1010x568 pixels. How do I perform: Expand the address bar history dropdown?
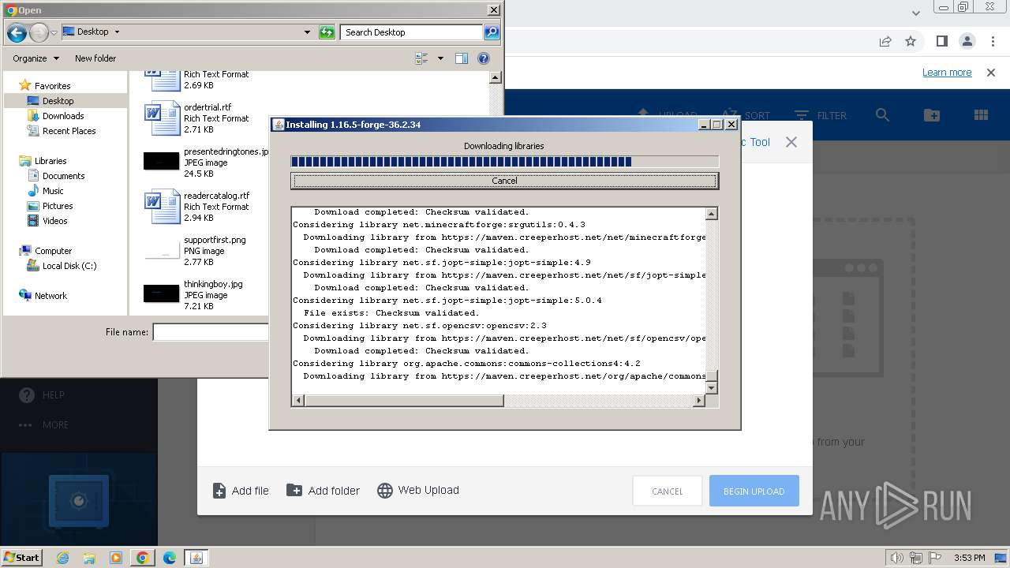coord(307,32)
